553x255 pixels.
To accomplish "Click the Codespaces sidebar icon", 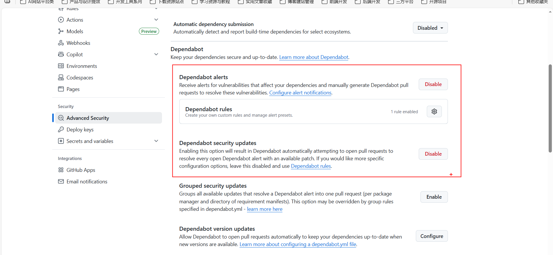I will click(x=61, y=77).
